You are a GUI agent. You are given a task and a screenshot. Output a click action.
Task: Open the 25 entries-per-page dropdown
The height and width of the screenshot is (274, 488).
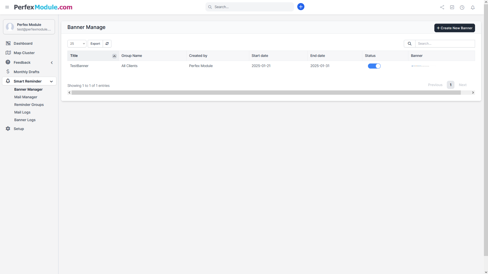77,44
